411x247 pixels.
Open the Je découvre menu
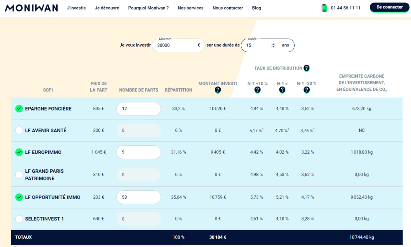pos(107,8)
